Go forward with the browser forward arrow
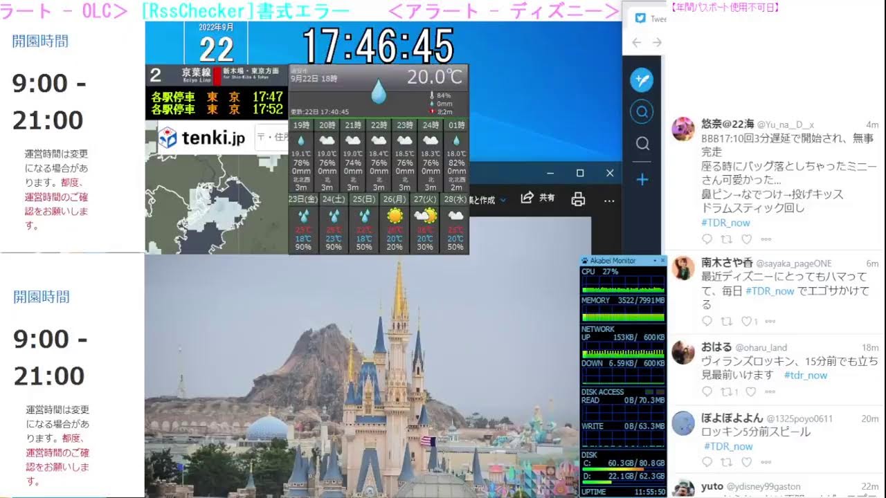The width and height of the screenshot is (886, 498). click(658, 43)
